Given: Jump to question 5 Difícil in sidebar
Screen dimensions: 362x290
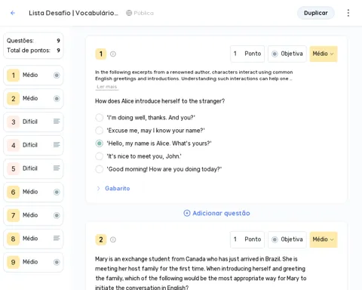Looking at the screenshot, I should [33, 168].
